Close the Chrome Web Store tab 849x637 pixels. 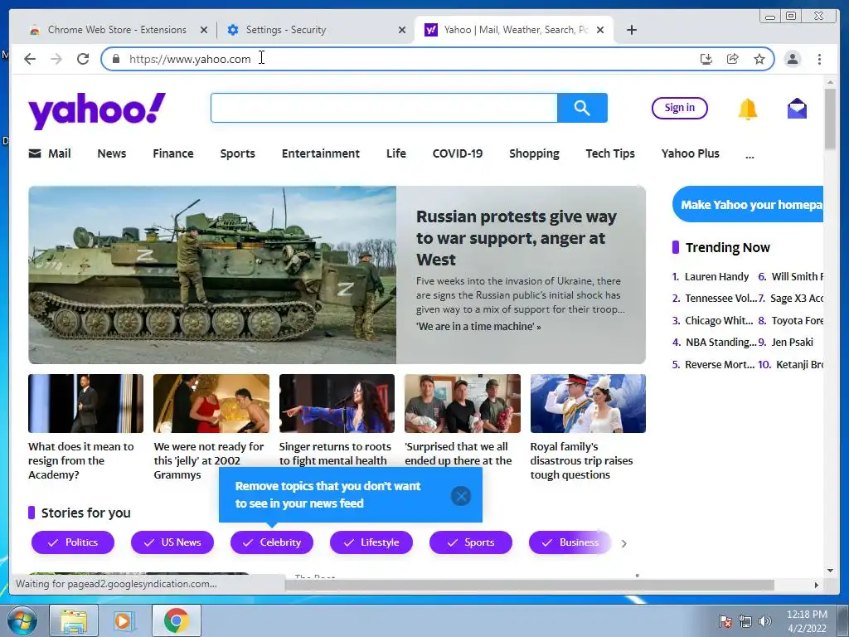point(204,30)
